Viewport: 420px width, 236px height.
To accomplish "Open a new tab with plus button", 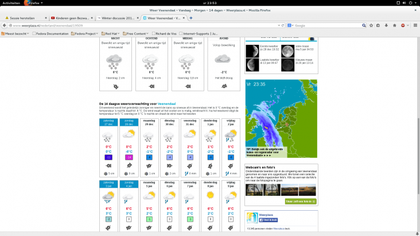I will click(191, 18).
